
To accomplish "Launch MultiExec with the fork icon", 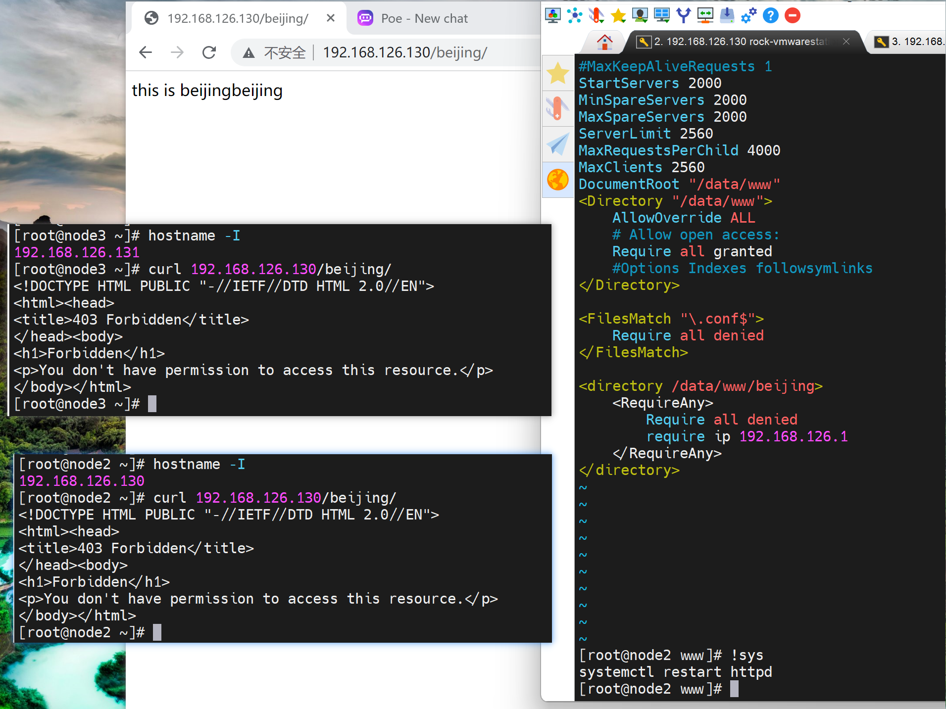I will (683, 16).
